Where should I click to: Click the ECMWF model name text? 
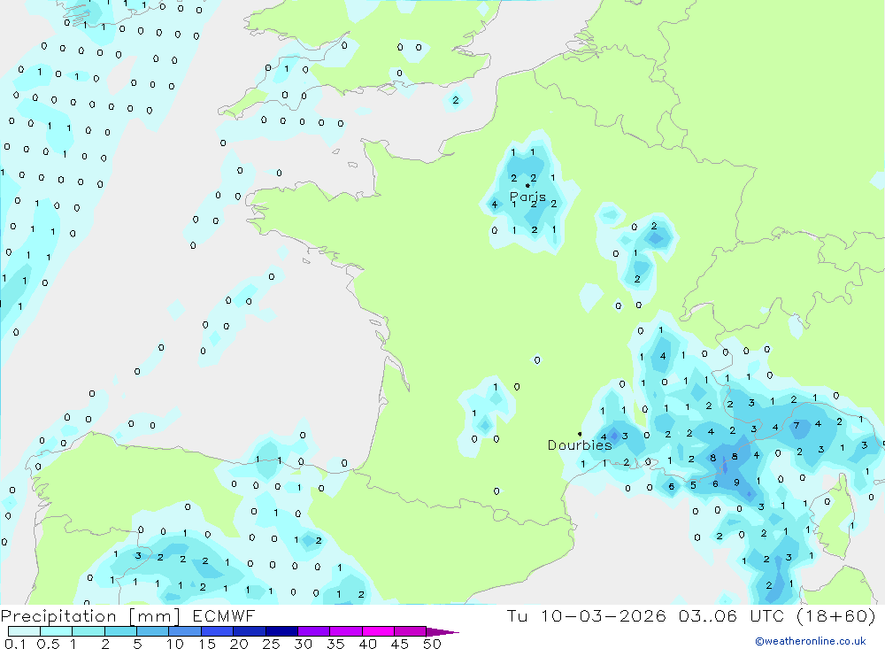point(224,616)
